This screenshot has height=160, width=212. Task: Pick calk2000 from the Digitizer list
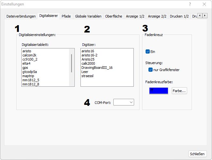[88, 63]
